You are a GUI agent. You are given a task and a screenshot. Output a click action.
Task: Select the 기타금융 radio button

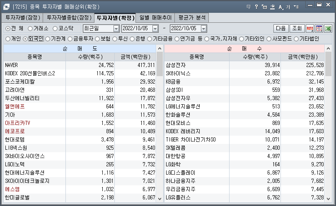pyautogui.click(x=150, y=39)
